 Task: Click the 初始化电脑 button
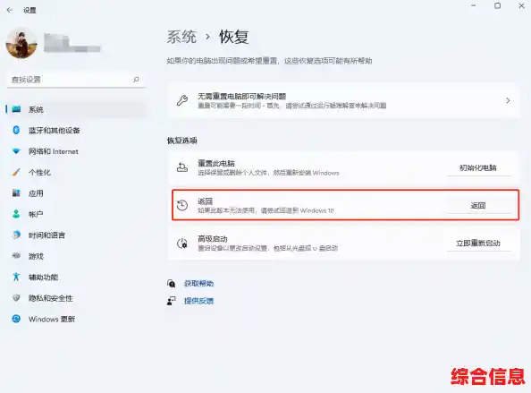[x=478, y=167]
